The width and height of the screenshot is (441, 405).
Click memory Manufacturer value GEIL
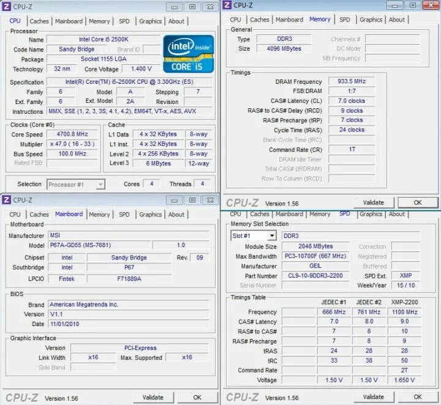(315, 266)
